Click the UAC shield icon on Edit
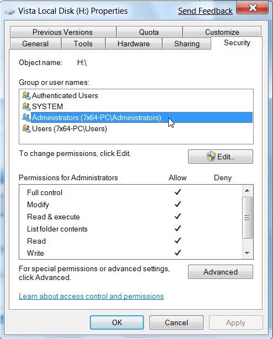 click(x=211, y=157)
